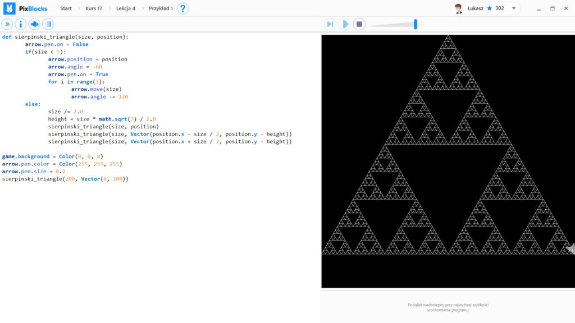Stop the running program
Screen dimensions: 575x323
(360, 24)
